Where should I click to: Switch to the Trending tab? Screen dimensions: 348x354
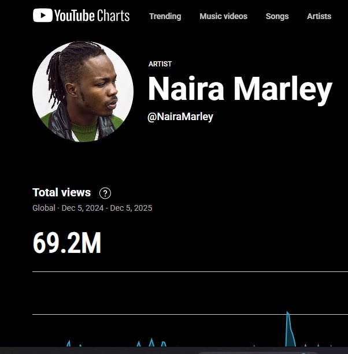point(165,16)
